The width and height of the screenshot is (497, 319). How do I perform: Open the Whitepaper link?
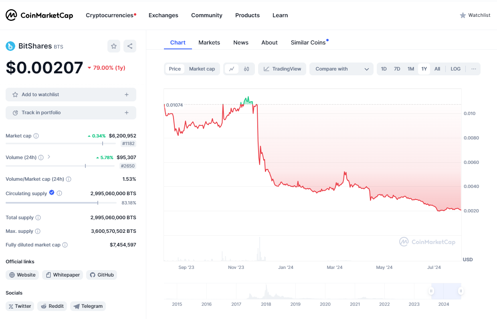point(63,275)
